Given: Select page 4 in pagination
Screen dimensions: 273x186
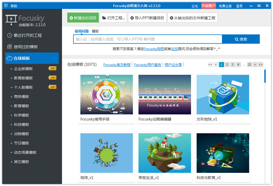Looking at the screenshot, I should (238, 64).
